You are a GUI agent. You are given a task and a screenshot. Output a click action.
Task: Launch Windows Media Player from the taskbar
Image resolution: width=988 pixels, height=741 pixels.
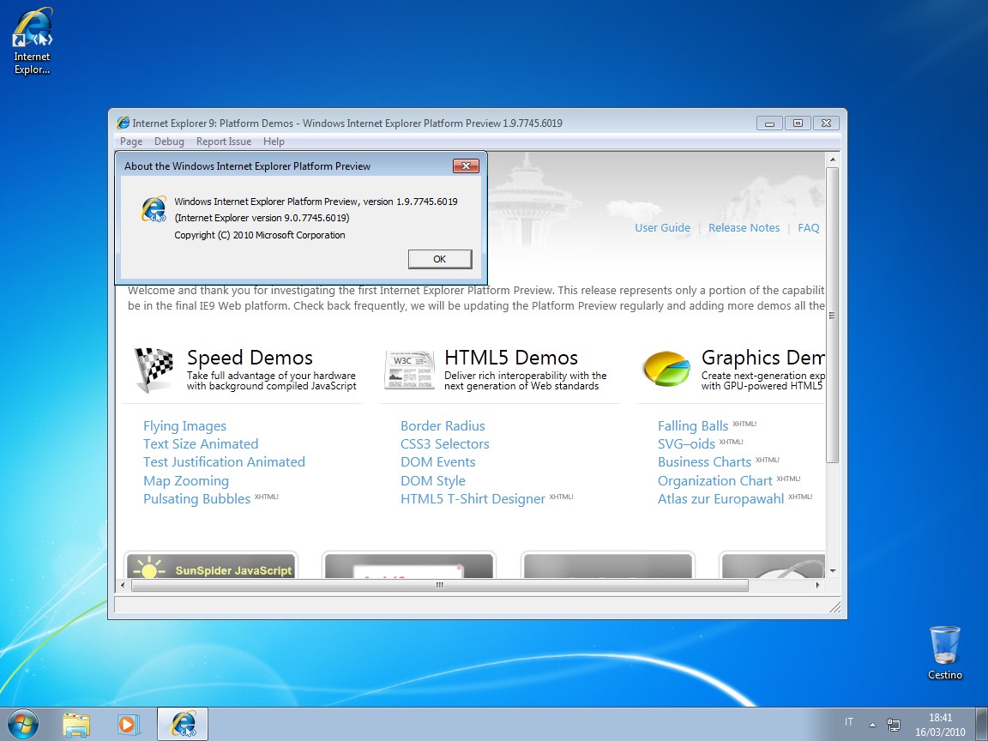point(128,725)
